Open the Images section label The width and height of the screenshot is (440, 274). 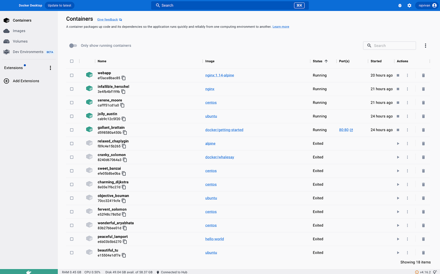[x=19, y=31]
